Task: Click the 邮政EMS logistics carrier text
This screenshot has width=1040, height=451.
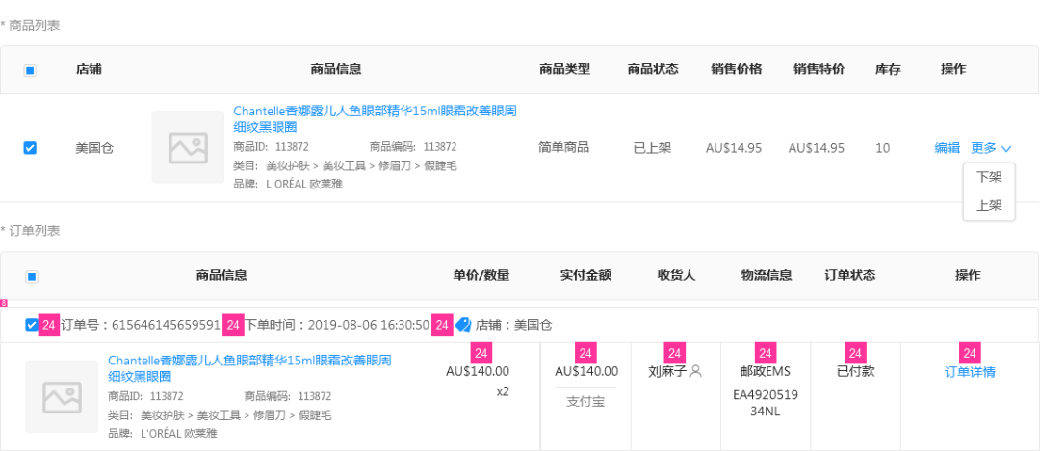Action: click(x=765, y=371)
